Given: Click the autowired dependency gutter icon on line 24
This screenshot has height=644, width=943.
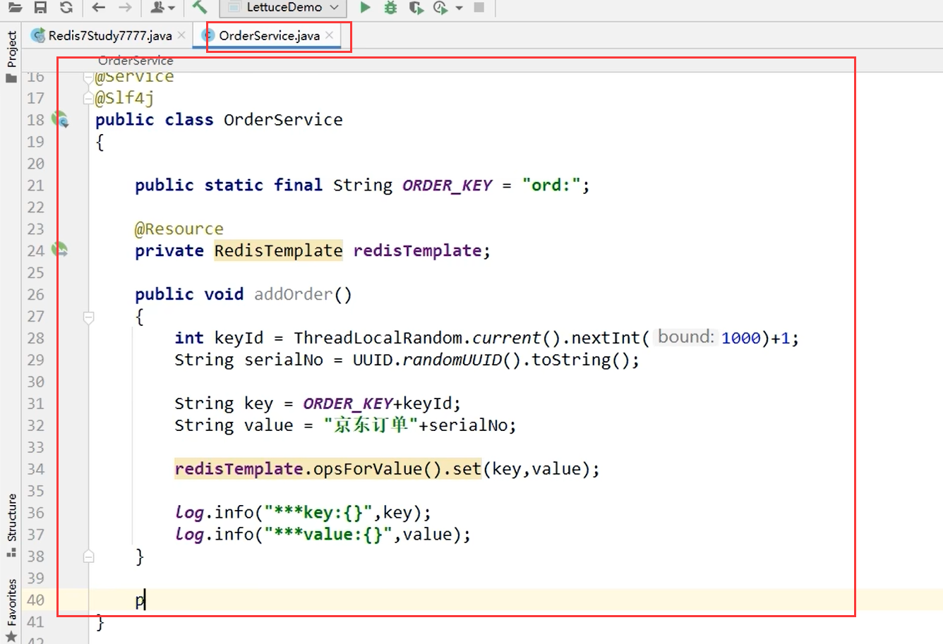Looking at the screenshot, I should coord(61,250).
